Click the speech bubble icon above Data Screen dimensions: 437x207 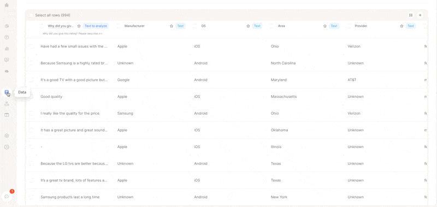pos(7,60)
